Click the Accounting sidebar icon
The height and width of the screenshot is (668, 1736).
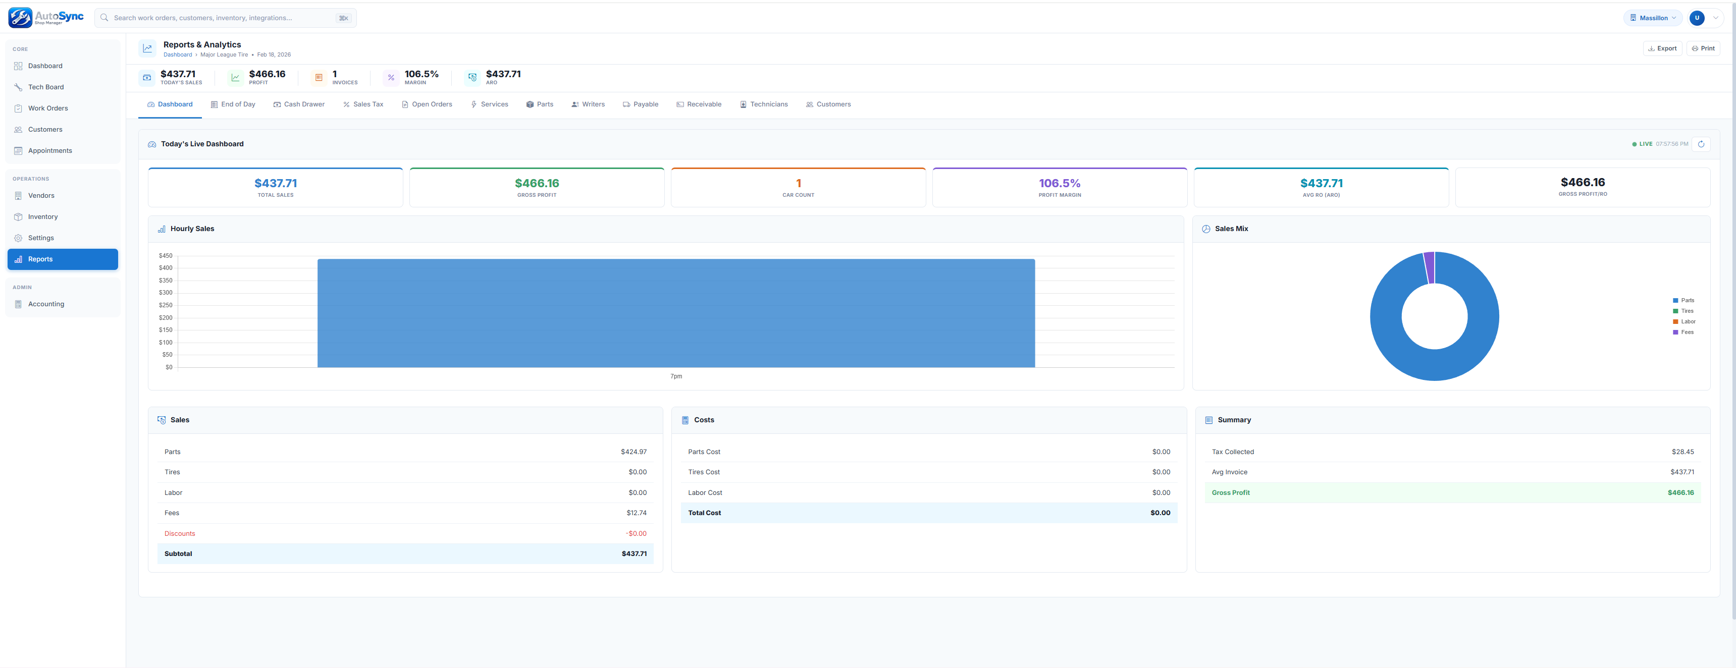tap(18, 304)
